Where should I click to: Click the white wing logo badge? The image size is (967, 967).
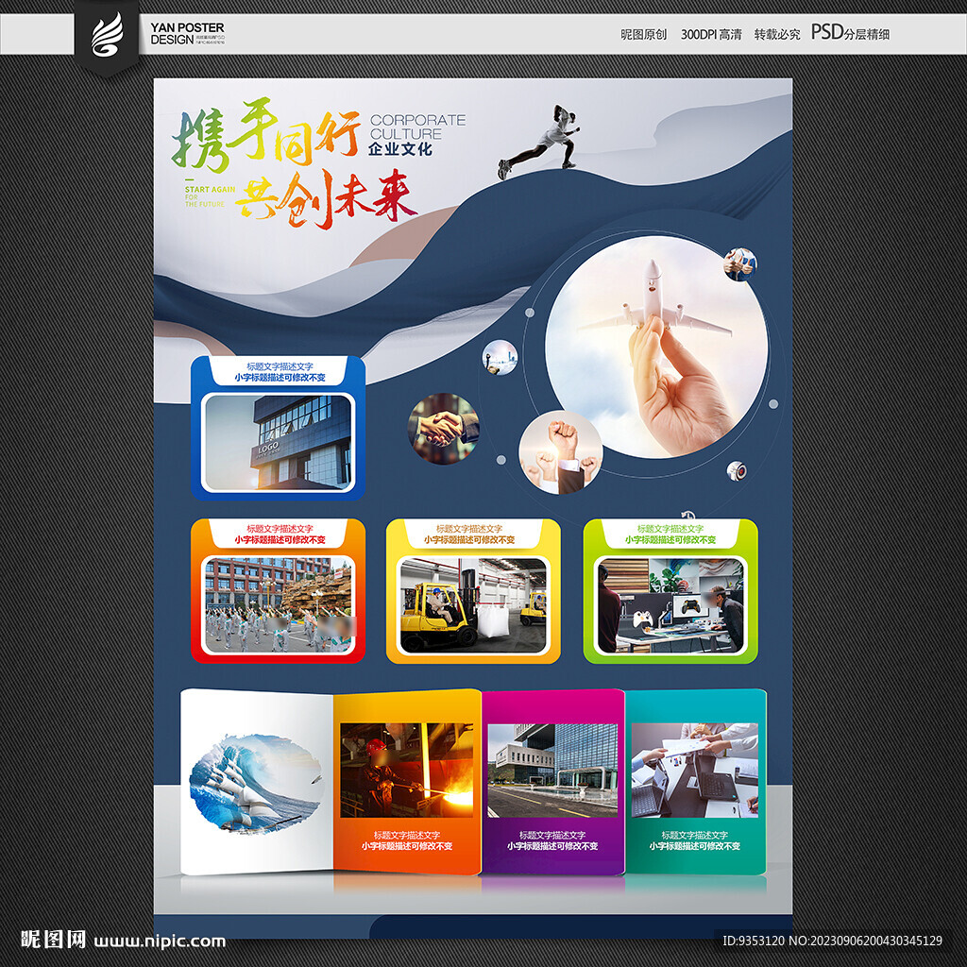coord(107,35)
